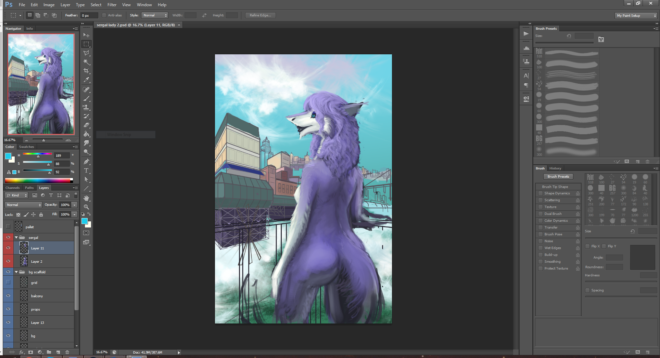
Task: Enable Scattering checkbox
Action: pyautogui.click(x=541, y=200)
